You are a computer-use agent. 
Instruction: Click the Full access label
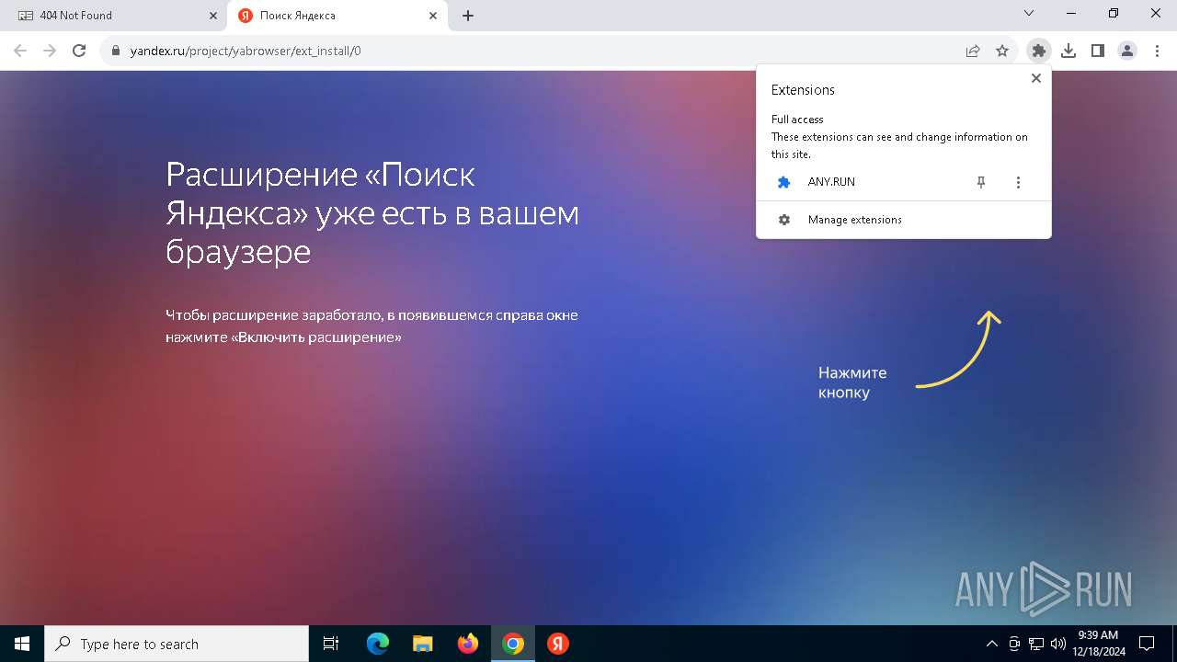click(x=797, y=120)
